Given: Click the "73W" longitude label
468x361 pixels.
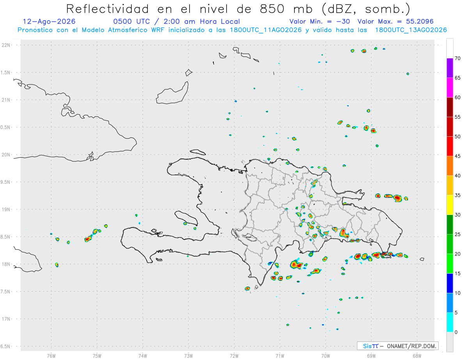Looking at the screenshot, I should [188, 356].
